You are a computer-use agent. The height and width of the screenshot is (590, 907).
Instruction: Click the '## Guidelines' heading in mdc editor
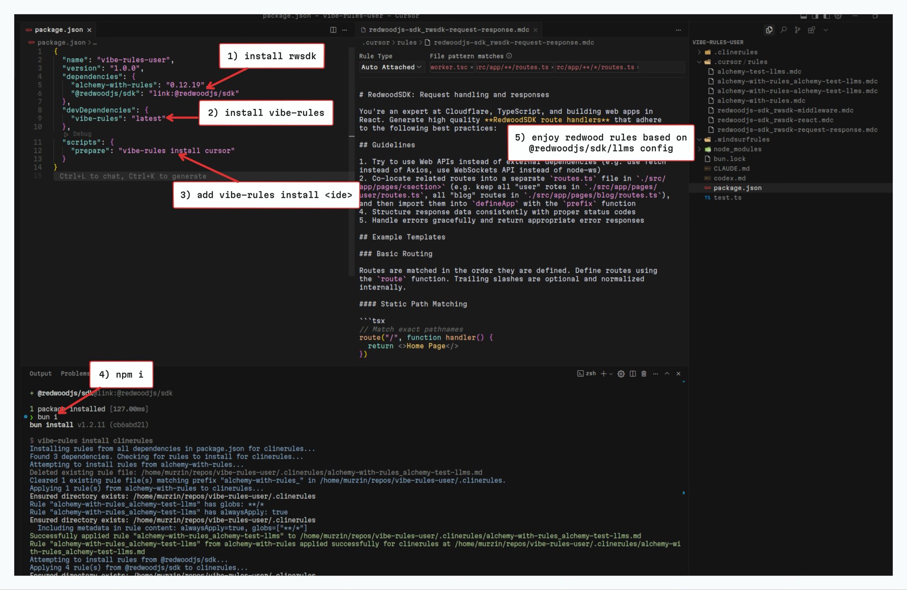pos(387,145)
